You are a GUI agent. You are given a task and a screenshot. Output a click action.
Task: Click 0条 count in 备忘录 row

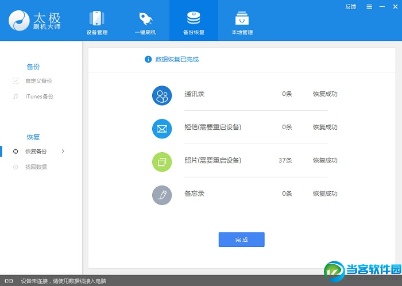pos(287,194)
